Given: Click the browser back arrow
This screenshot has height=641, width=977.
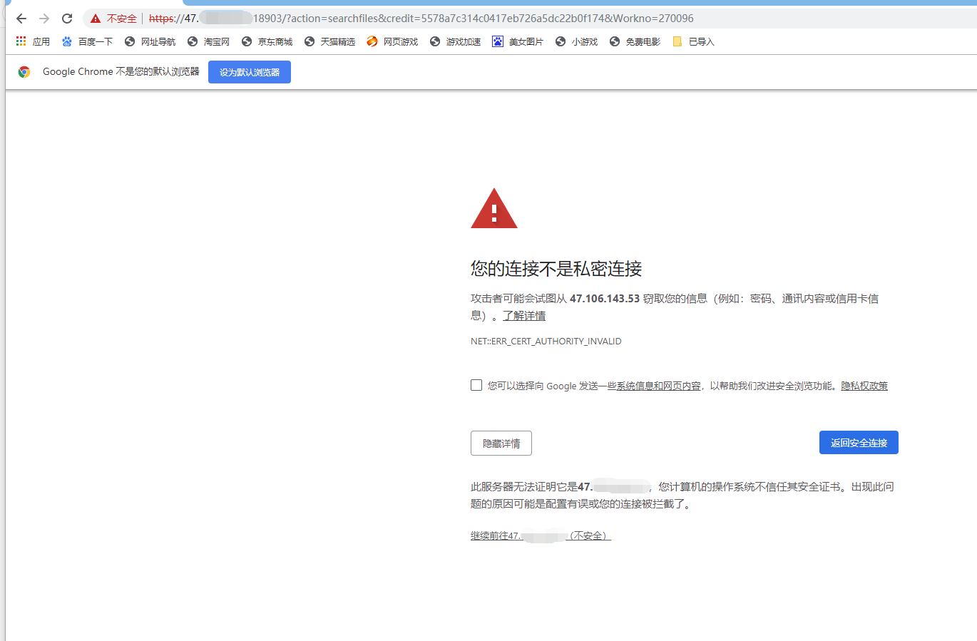Looking at the screenshot, I should click(x=21, y=19).
